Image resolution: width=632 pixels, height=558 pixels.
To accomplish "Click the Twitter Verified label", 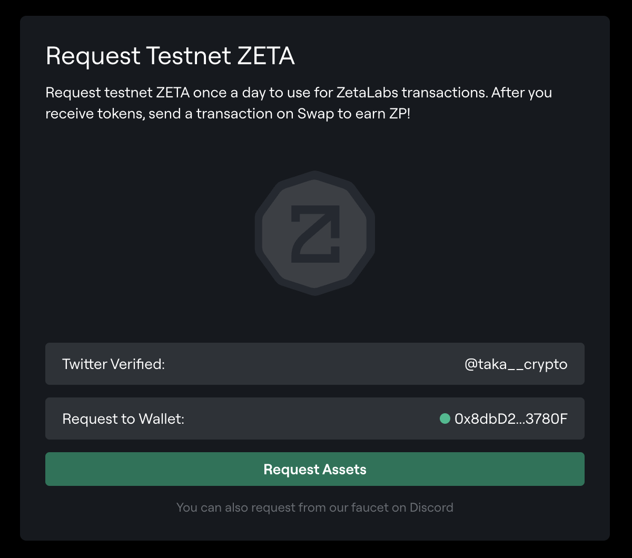I will [x=113, y=364].
